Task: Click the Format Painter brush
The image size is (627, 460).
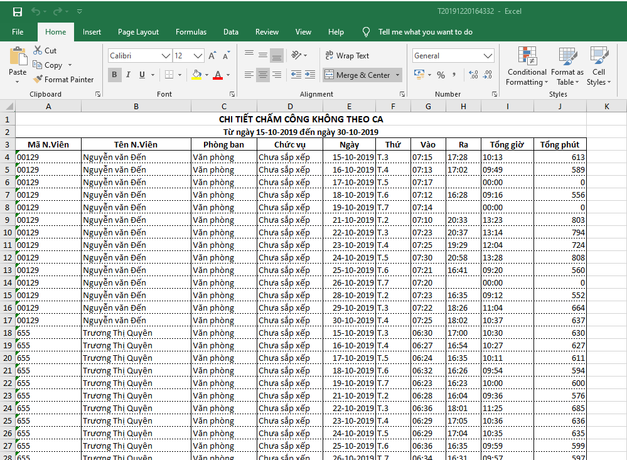Action: [x=38, y=80]
